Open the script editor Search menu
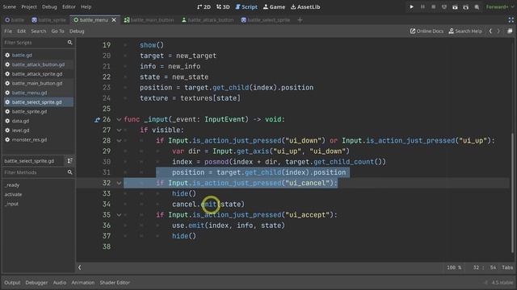 tap(39, 31)
